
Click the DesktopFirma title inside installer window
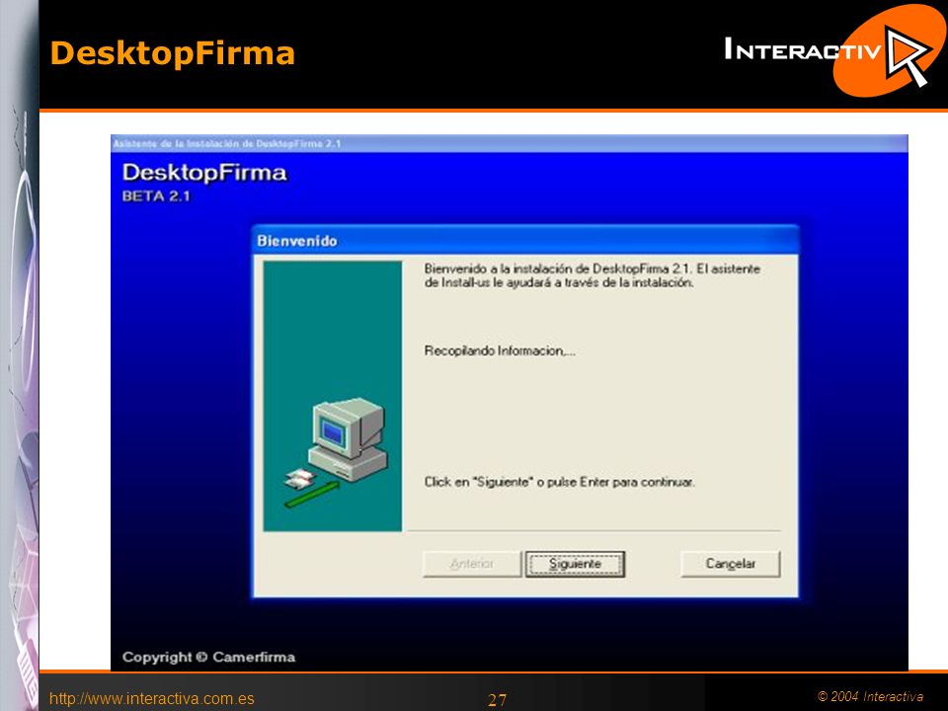click(204, 173)
